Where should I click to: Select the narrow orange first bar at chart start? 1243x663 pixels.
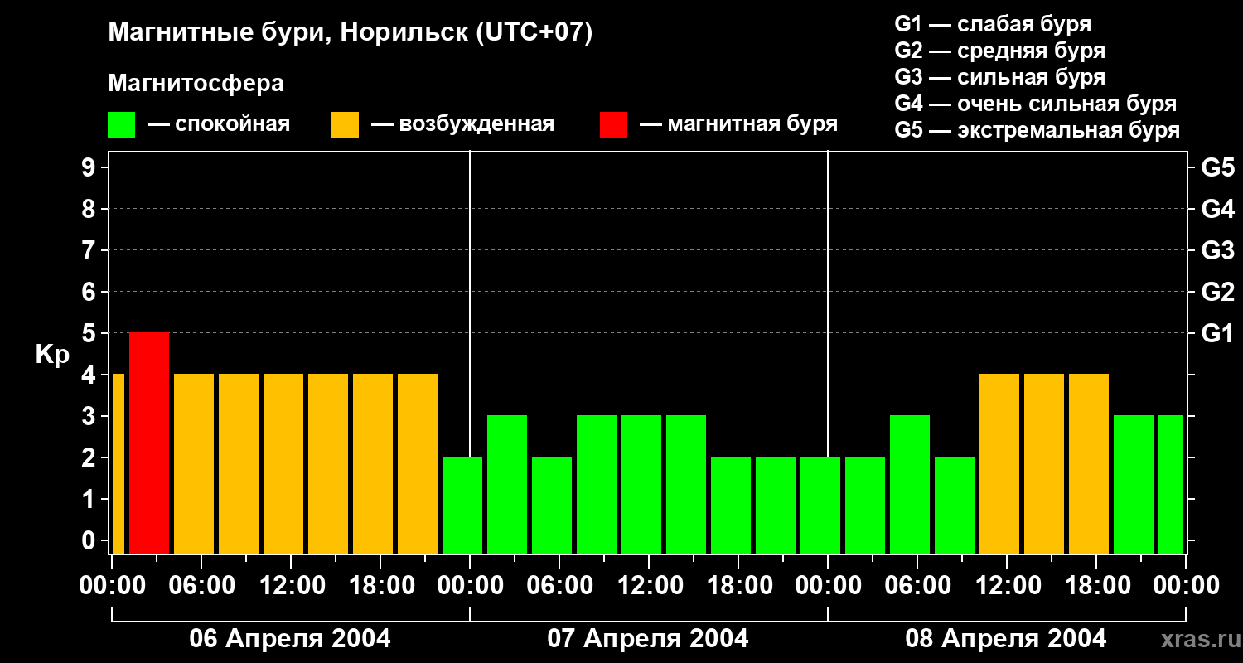pos(118,464)
